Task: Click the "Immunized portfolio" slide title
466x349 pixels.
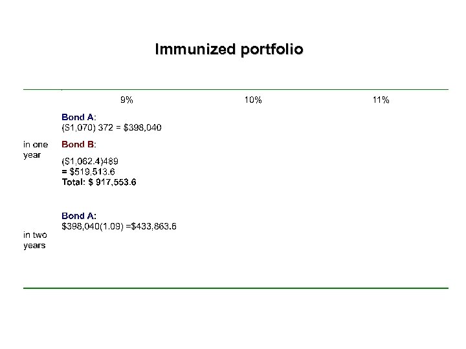Action: [228, 49]
